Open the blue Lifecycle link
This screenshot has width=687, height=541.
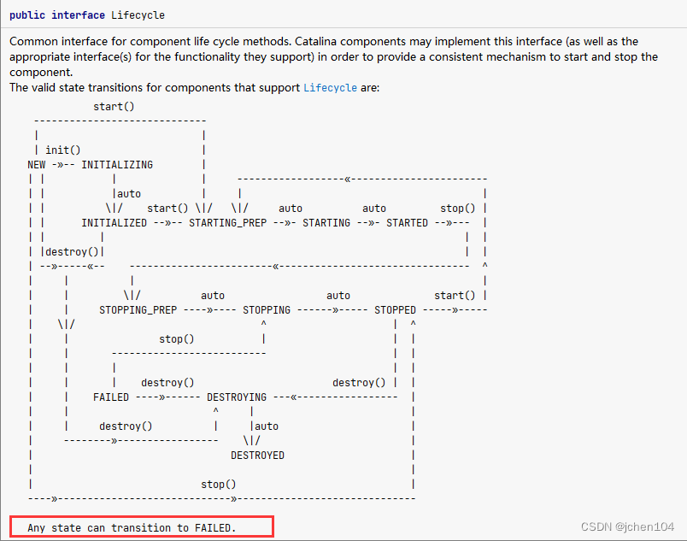coord(331,88)
